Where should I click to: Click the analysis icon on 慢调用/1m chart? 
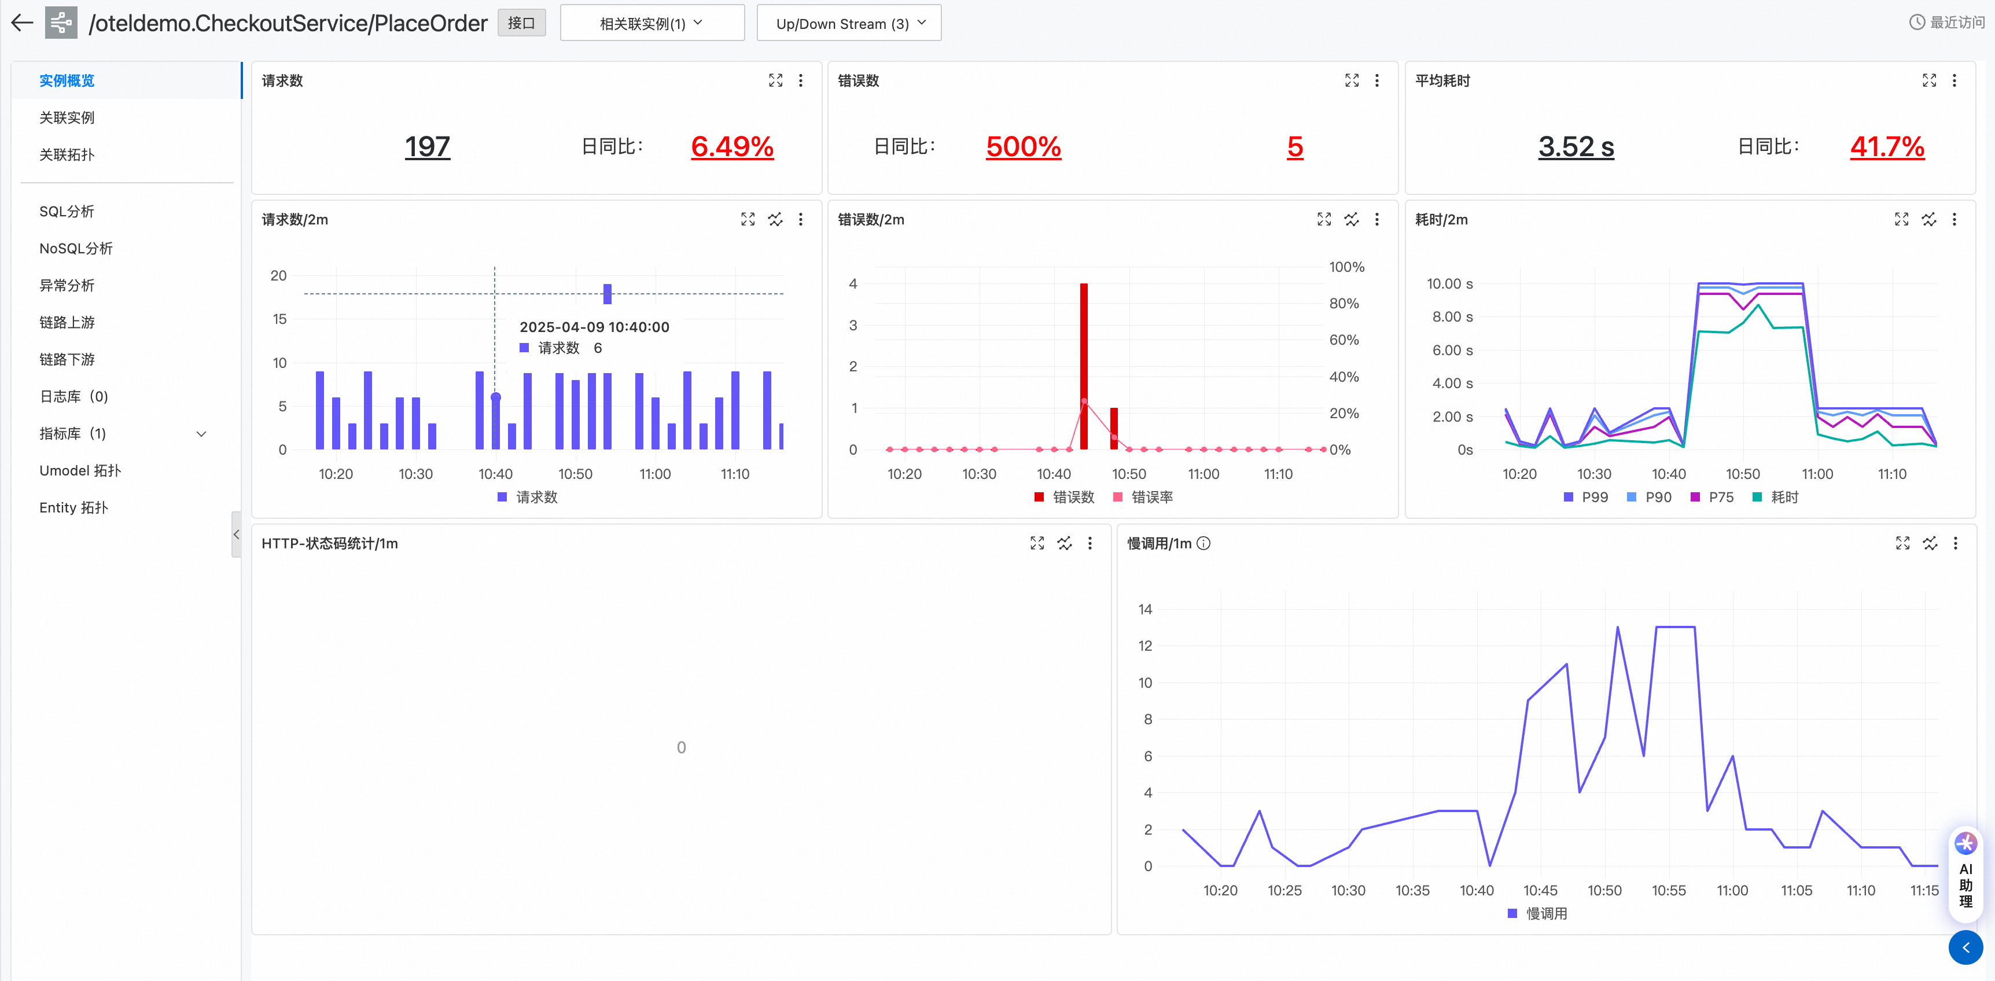click(x=1931, y=544)
